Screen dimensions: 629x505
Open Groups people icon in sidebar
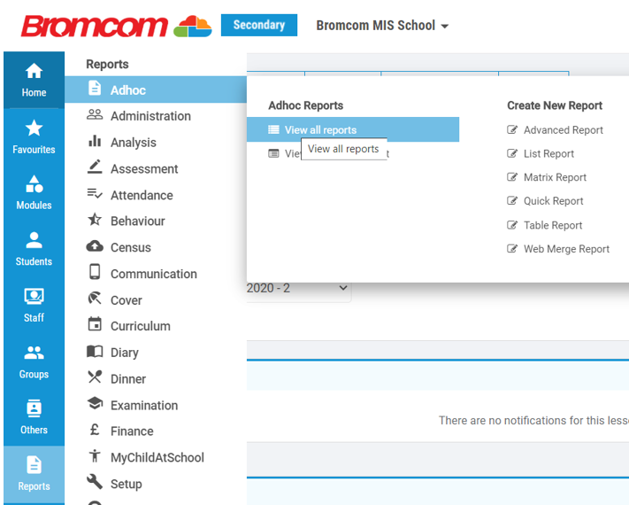point(34,353)
